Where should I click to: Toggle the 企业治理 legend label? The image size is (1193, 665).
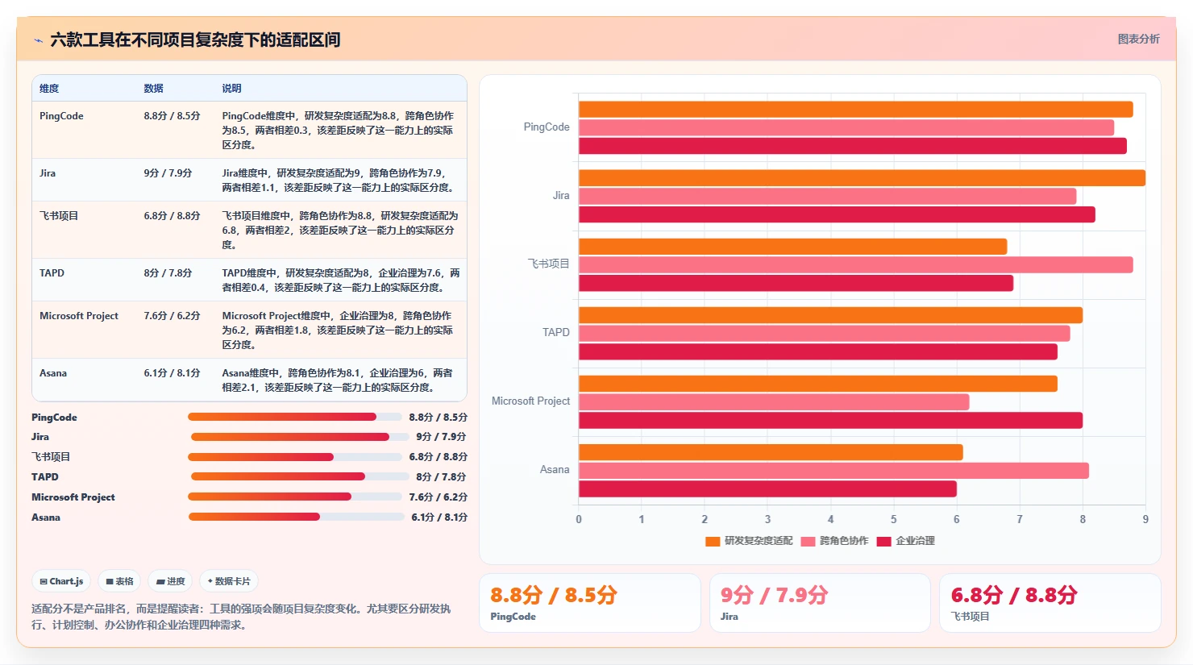pyautogui.click(x=915, y=541)
